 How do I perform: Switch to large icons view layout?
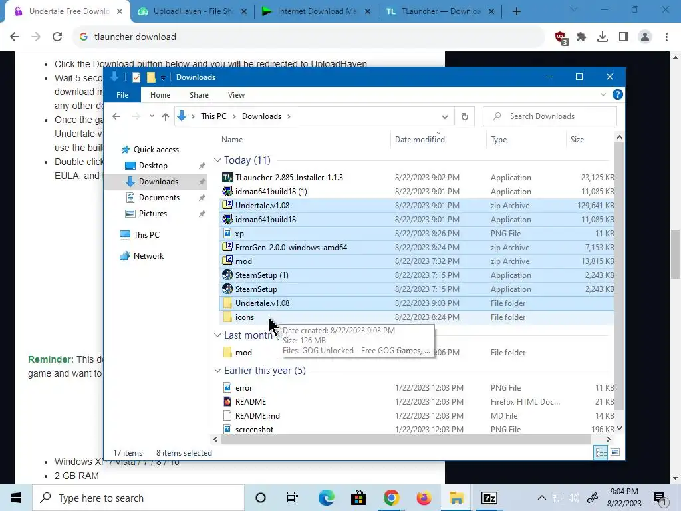(x=615, y=452)
